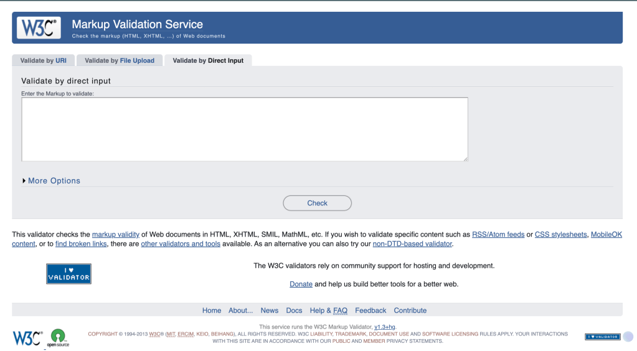
Task: Click the open source logo in footer
Action: click(x=58, y=338)
